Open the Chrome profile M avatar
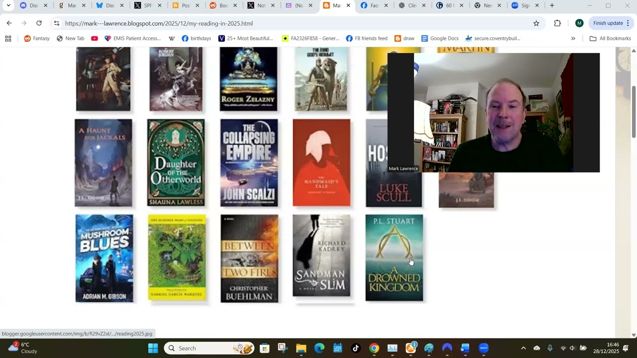The width and height of the screenshot is (637, 358). click(x=579, y=23)
